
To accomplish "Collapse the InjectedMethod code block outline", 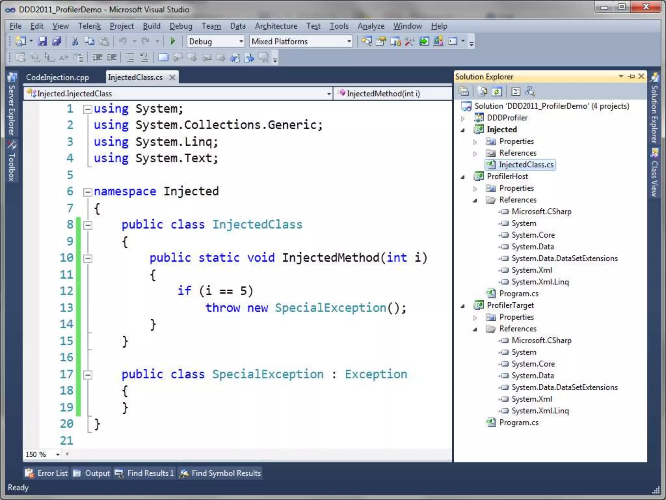I will click(87, 258).
